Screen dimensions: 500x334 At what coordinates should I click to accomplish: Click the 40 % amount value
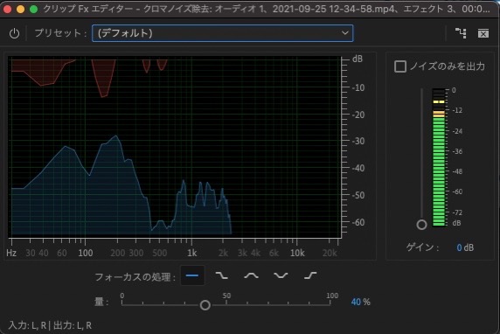[360, 303]
